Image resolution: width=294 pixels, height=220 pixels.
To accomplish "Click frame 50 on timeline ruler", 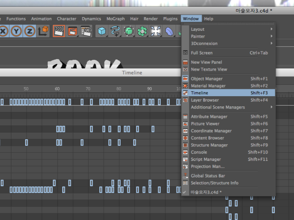I will tap(26, 89).
